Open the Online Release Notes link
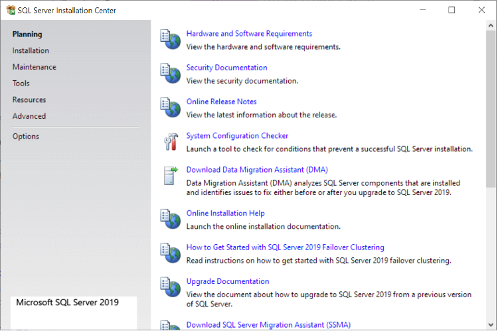Viewport: 498px width, 331px height. pyautogui.click(x=221, y=101)
